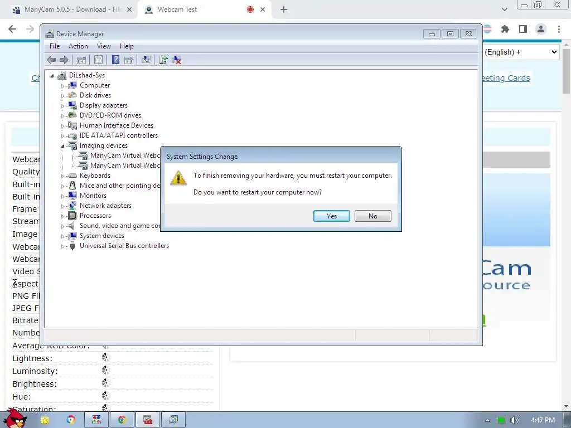Click the Angry Birds start button on taskbar

[x=15, y=418]
